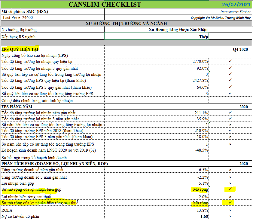Click the 'Data source: FireAnt' text

click(x=236, y=12)
